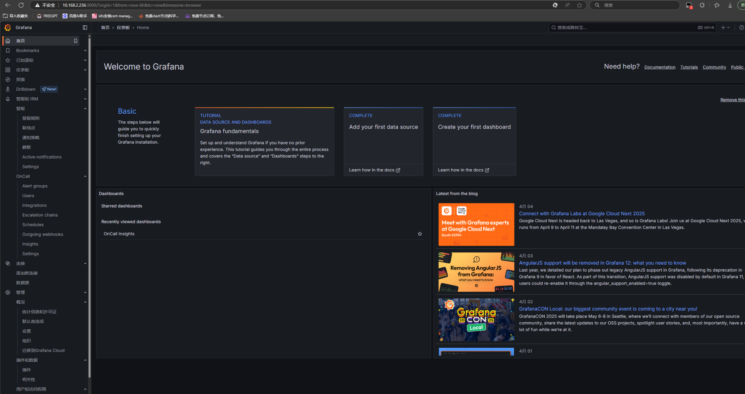Reload the page via refresh icon
This screenshot has height=394, width=745.
point(21,5)
